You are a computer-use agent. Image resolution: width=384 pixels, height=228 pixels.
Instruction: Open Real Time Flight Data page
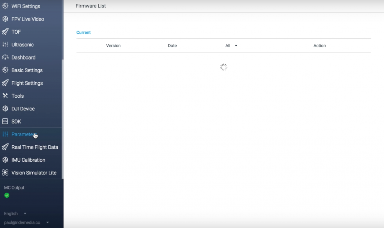[34, 147]
